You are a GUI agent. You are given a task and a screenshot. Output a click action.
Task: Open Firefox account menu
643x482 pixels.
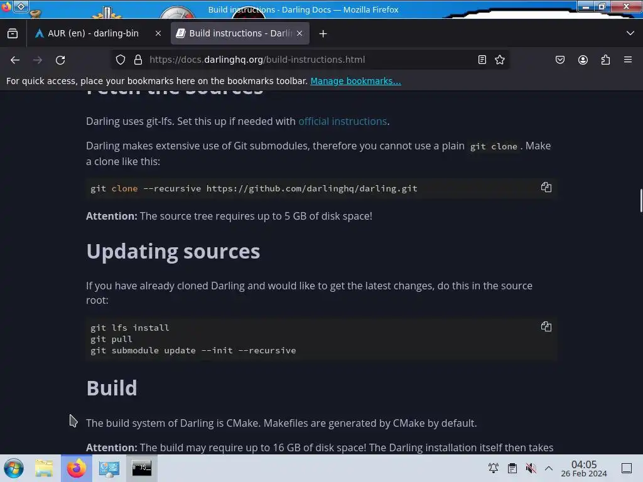pyautogui.click(x=583, y=60)
